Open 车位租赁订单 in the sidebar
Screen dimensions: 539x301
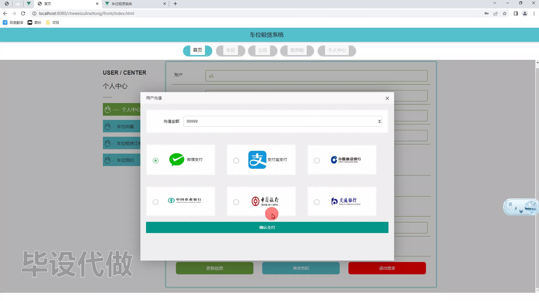(x=122, y=143)
